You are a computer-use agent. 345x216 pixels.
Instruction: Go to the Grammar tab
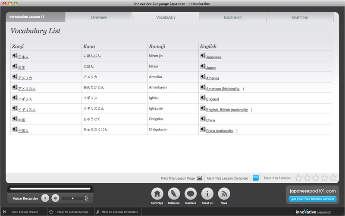(x=300, y=17)
